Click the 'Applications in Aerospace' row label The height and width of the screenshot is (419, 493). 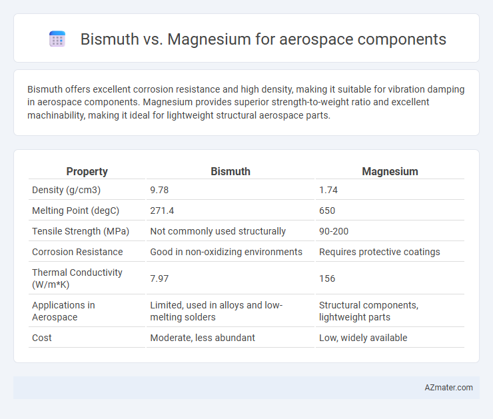pos(63,311)
